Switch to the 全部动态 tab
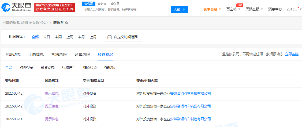This screenshot has height=127, width=302. click(x=13, y=54)
